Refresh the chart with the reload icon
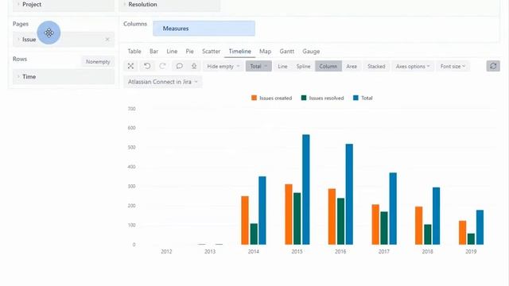Screen dimensions: 509x286 coord(493,66)
